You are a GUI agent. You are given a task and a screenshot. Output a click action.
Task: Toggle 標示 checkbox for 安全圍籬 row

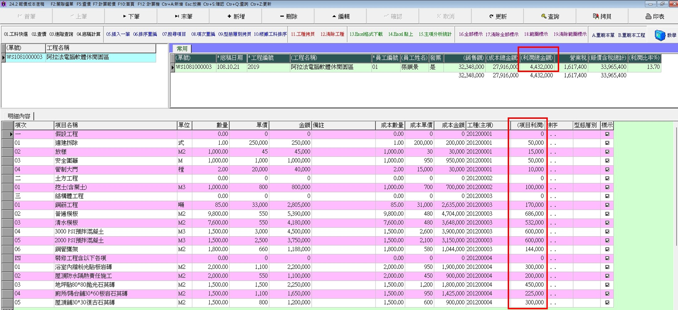point(607,161)
